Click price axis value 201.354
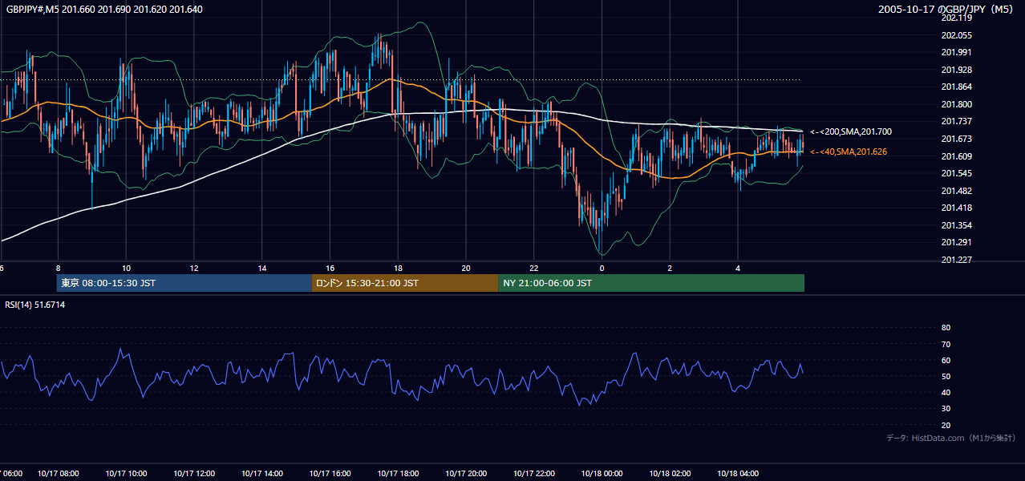 click(956, 225)
